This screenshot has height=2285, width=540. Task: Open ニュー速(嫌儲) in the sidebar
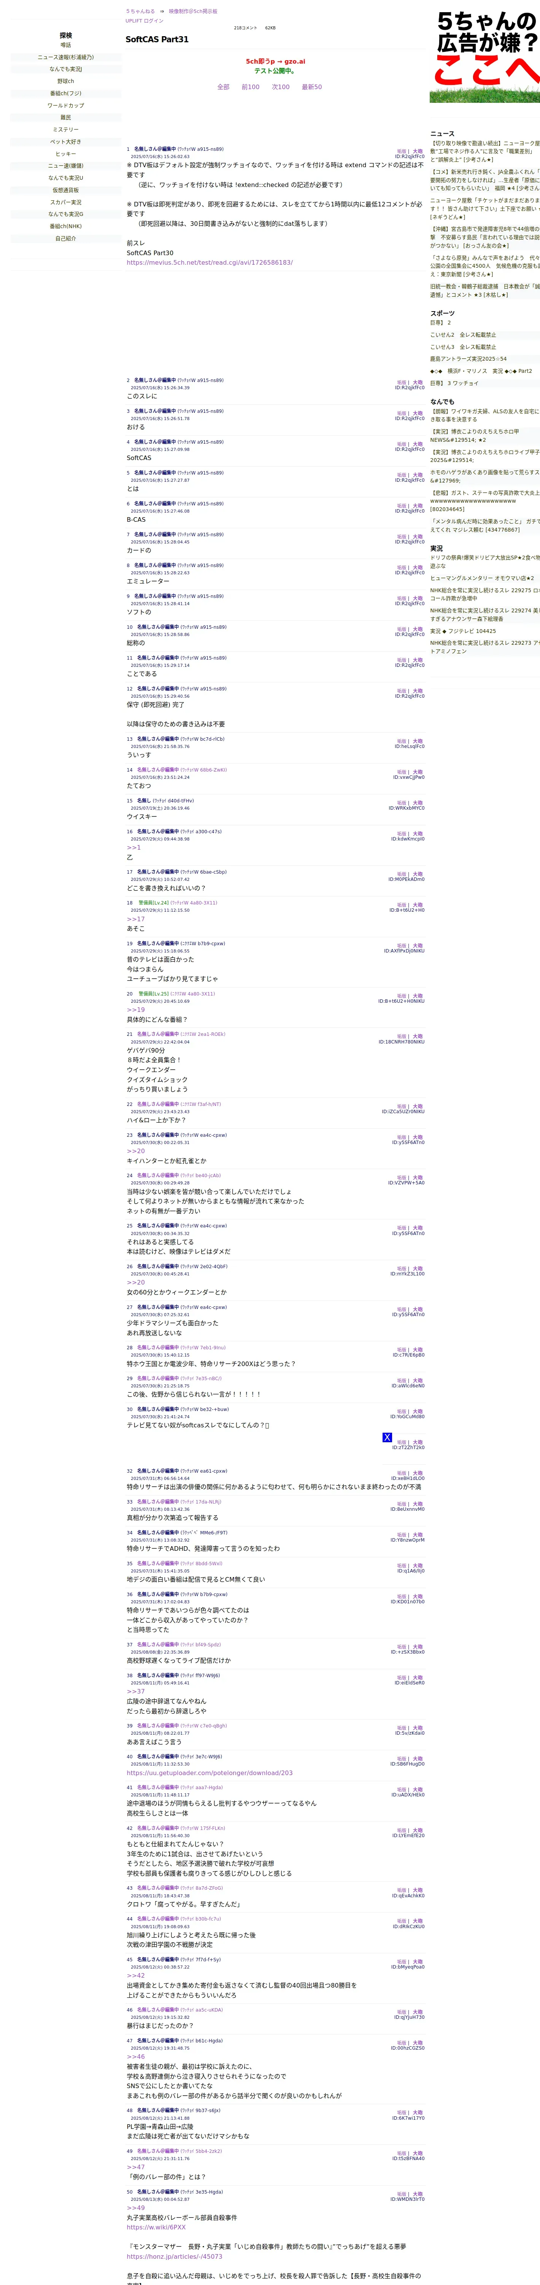[65, 166]
